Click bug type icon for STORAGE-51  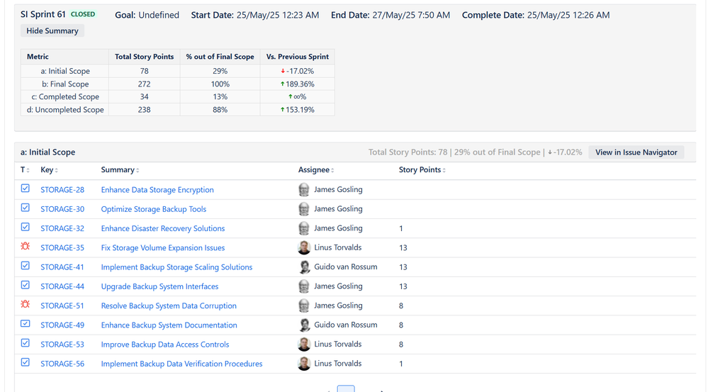[x=26, y=304]
